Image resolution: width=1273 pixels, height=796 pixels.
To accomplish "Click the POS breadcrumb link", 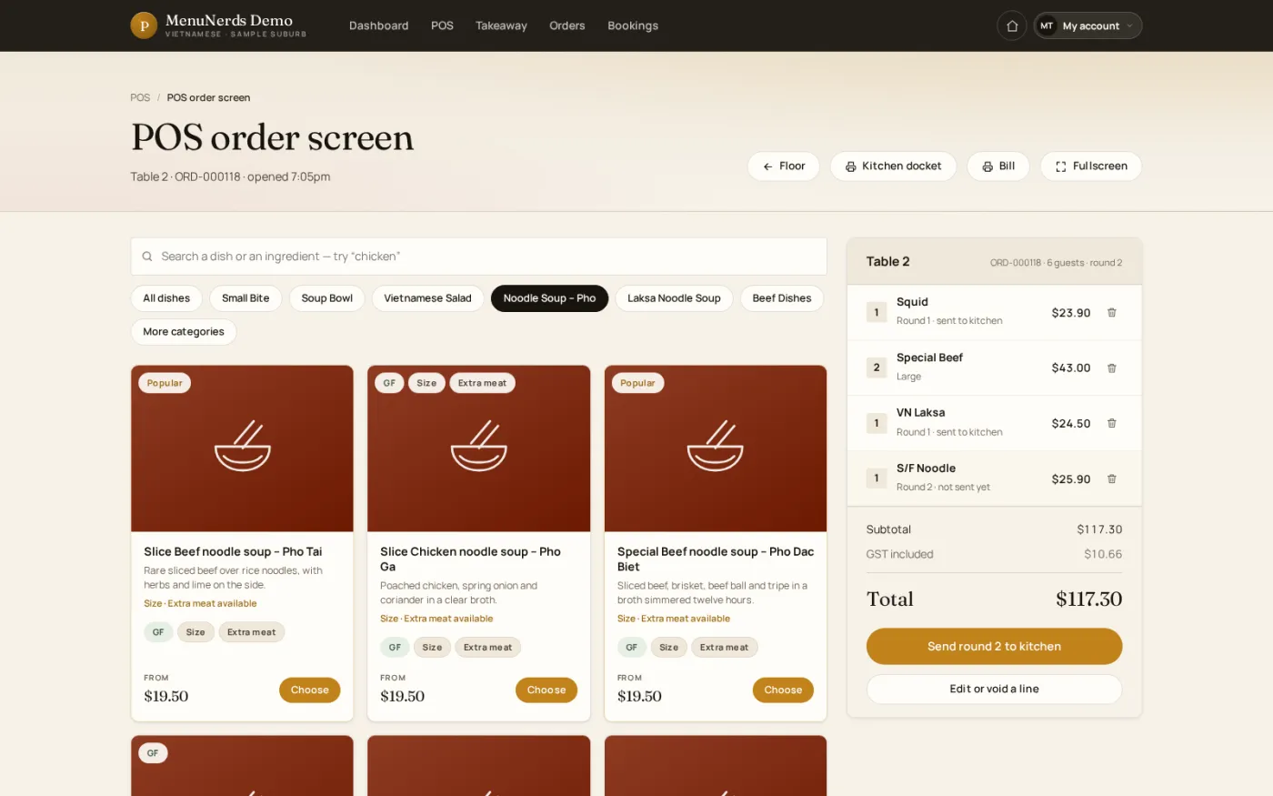I will tap(140, 97).
